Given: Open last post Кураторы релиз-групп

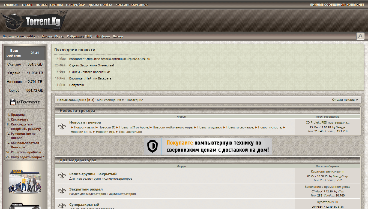Looking at the screenshot, I should point(328,171).
